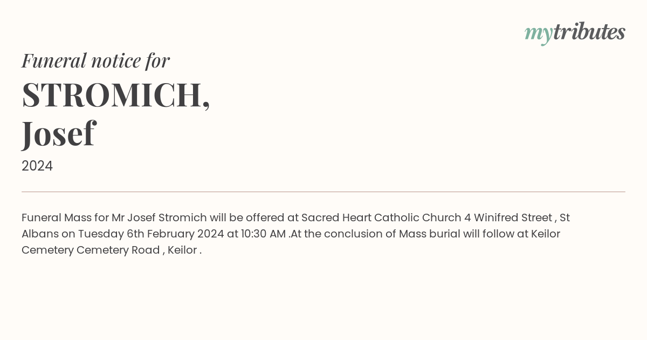Click the green "my" part of logo
Viewport: 647px width, 340px height.
[538, 35]
